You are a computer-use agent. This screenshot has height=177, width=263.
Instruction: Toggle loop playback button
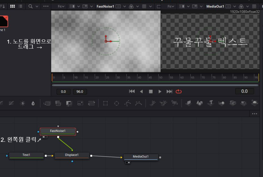179,92
